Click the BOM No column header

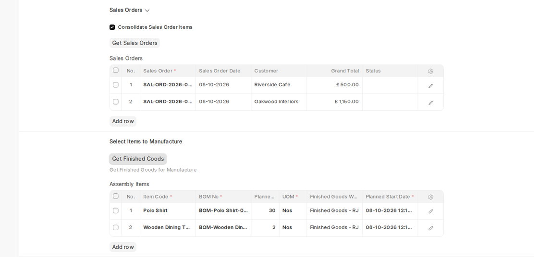[x=223, y=197]
